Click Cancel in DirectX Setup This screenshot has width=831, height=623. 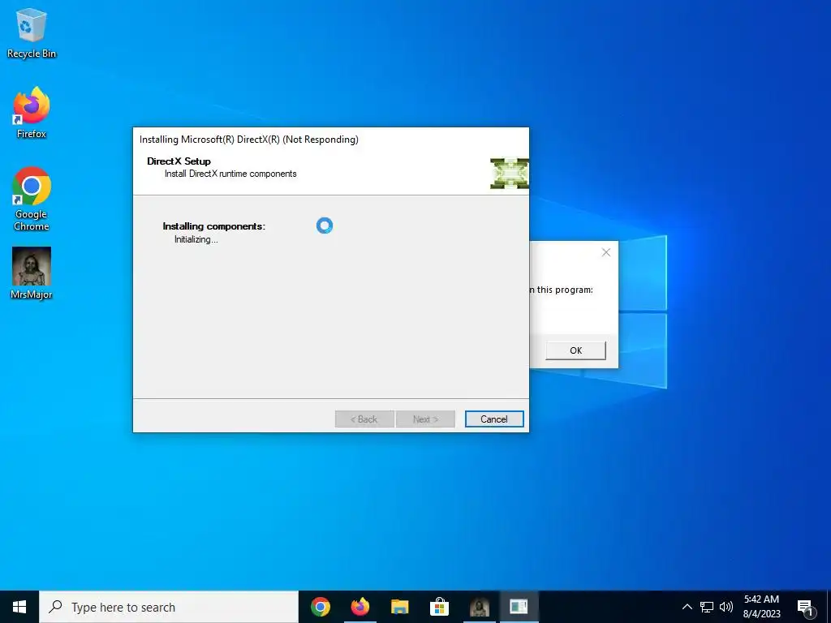pyautogui.click(x=494, y=419)
